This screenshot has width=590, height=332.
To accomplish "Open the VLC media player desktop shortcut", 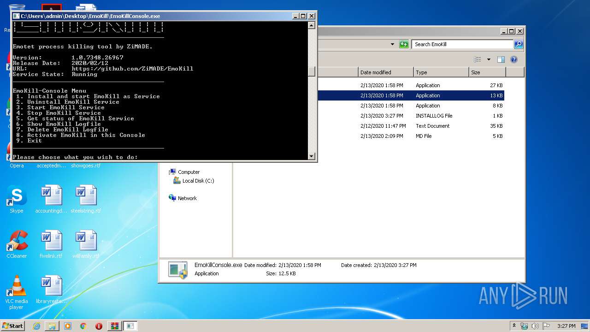I will click(x=17, y=292).
